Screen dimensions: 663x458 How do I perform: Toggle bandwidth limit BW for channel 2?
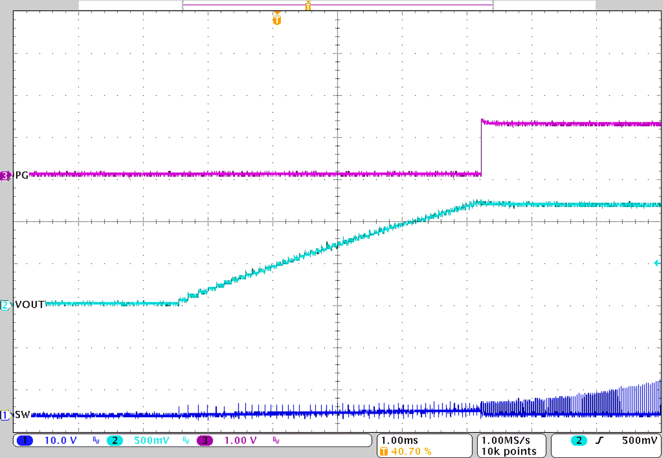(x=186, y=441)
